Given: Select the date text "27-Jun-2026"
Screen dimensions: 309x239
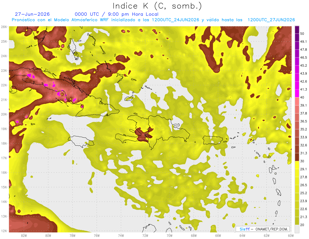Looking at the screenshot, I should [x=32, y=14].
